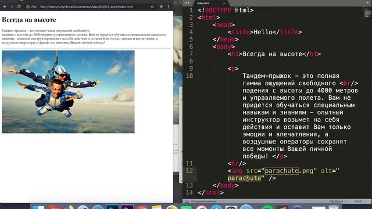Click line number 7 in the gutter
The image size is (372, 209).
[x=191, y=54]
